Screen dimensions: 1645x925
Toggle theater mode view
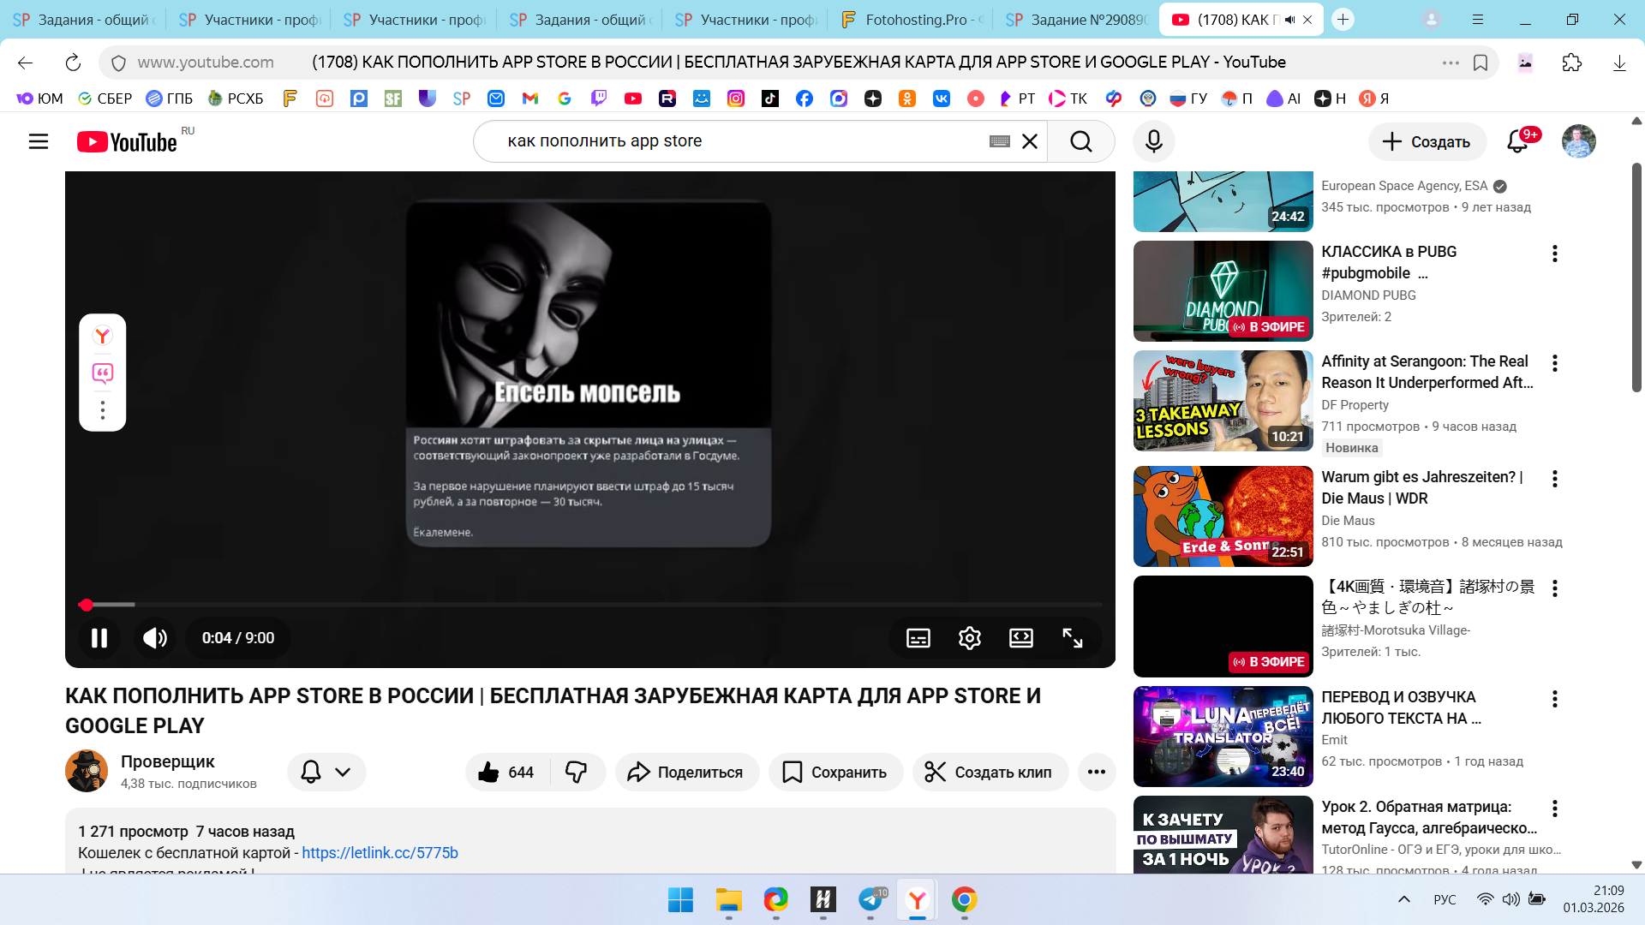(1020, 638)
